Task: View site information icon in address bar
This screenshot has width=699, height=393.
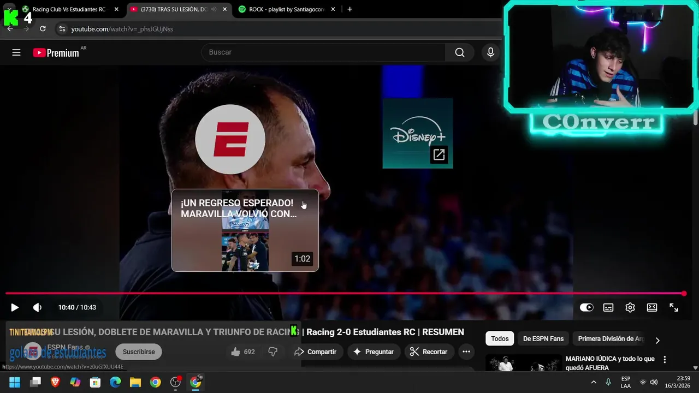Action: (62, 29)
